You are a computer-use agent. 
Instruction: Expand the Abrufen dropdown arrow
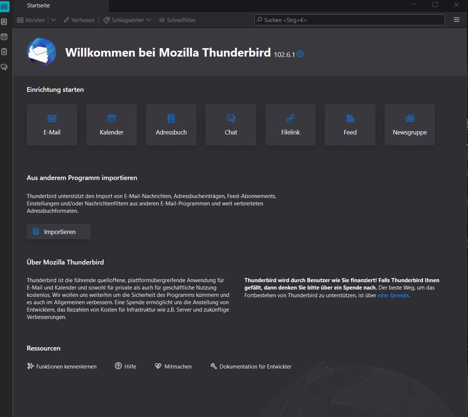coord(53,20)
